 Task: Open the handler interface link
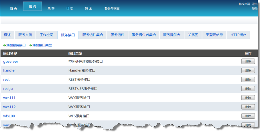[x=9, y=70]
